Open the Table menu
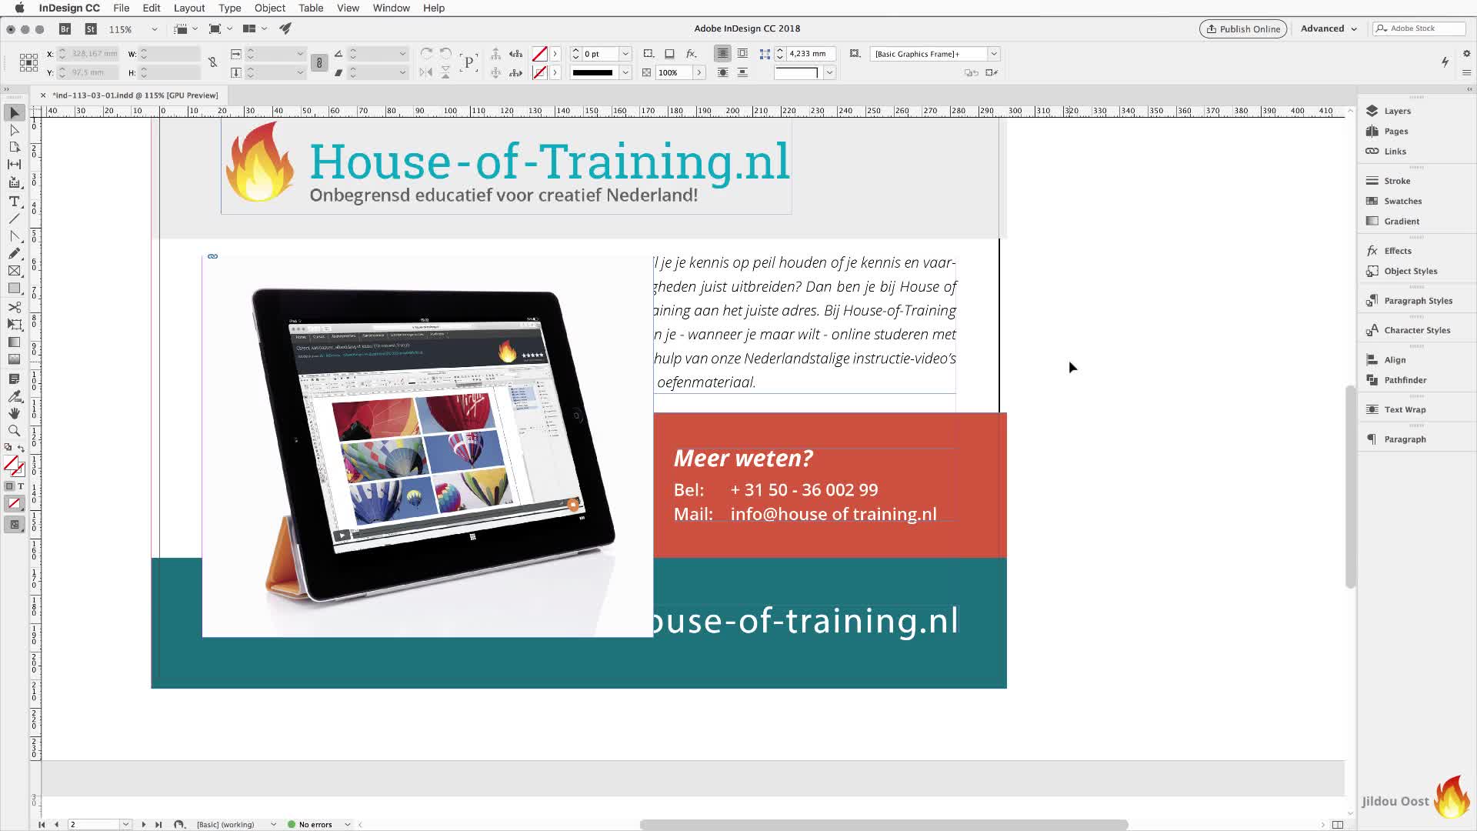Screen dimensions: 1477x831 [311, 8]
